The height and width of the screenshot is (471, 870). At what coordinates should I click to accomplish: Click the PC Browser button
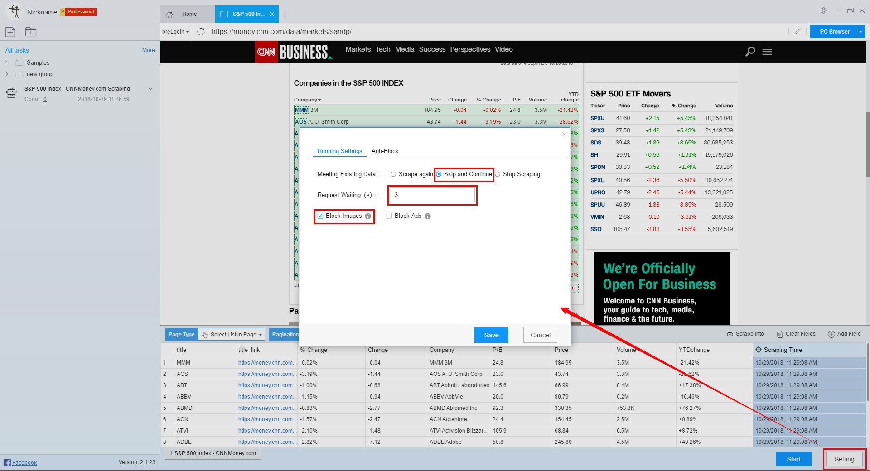click(835, 32)
